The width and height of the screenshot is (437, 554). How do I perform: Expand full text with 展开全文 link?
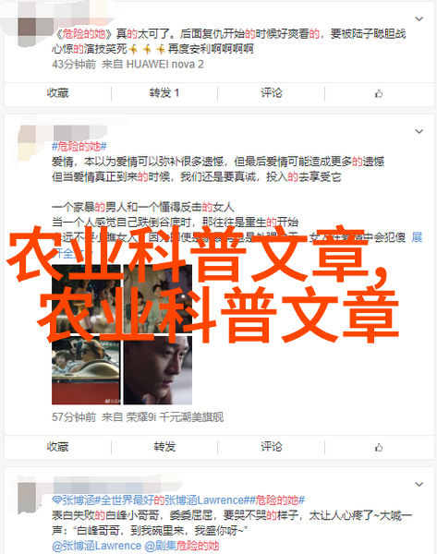pos(417,237)
